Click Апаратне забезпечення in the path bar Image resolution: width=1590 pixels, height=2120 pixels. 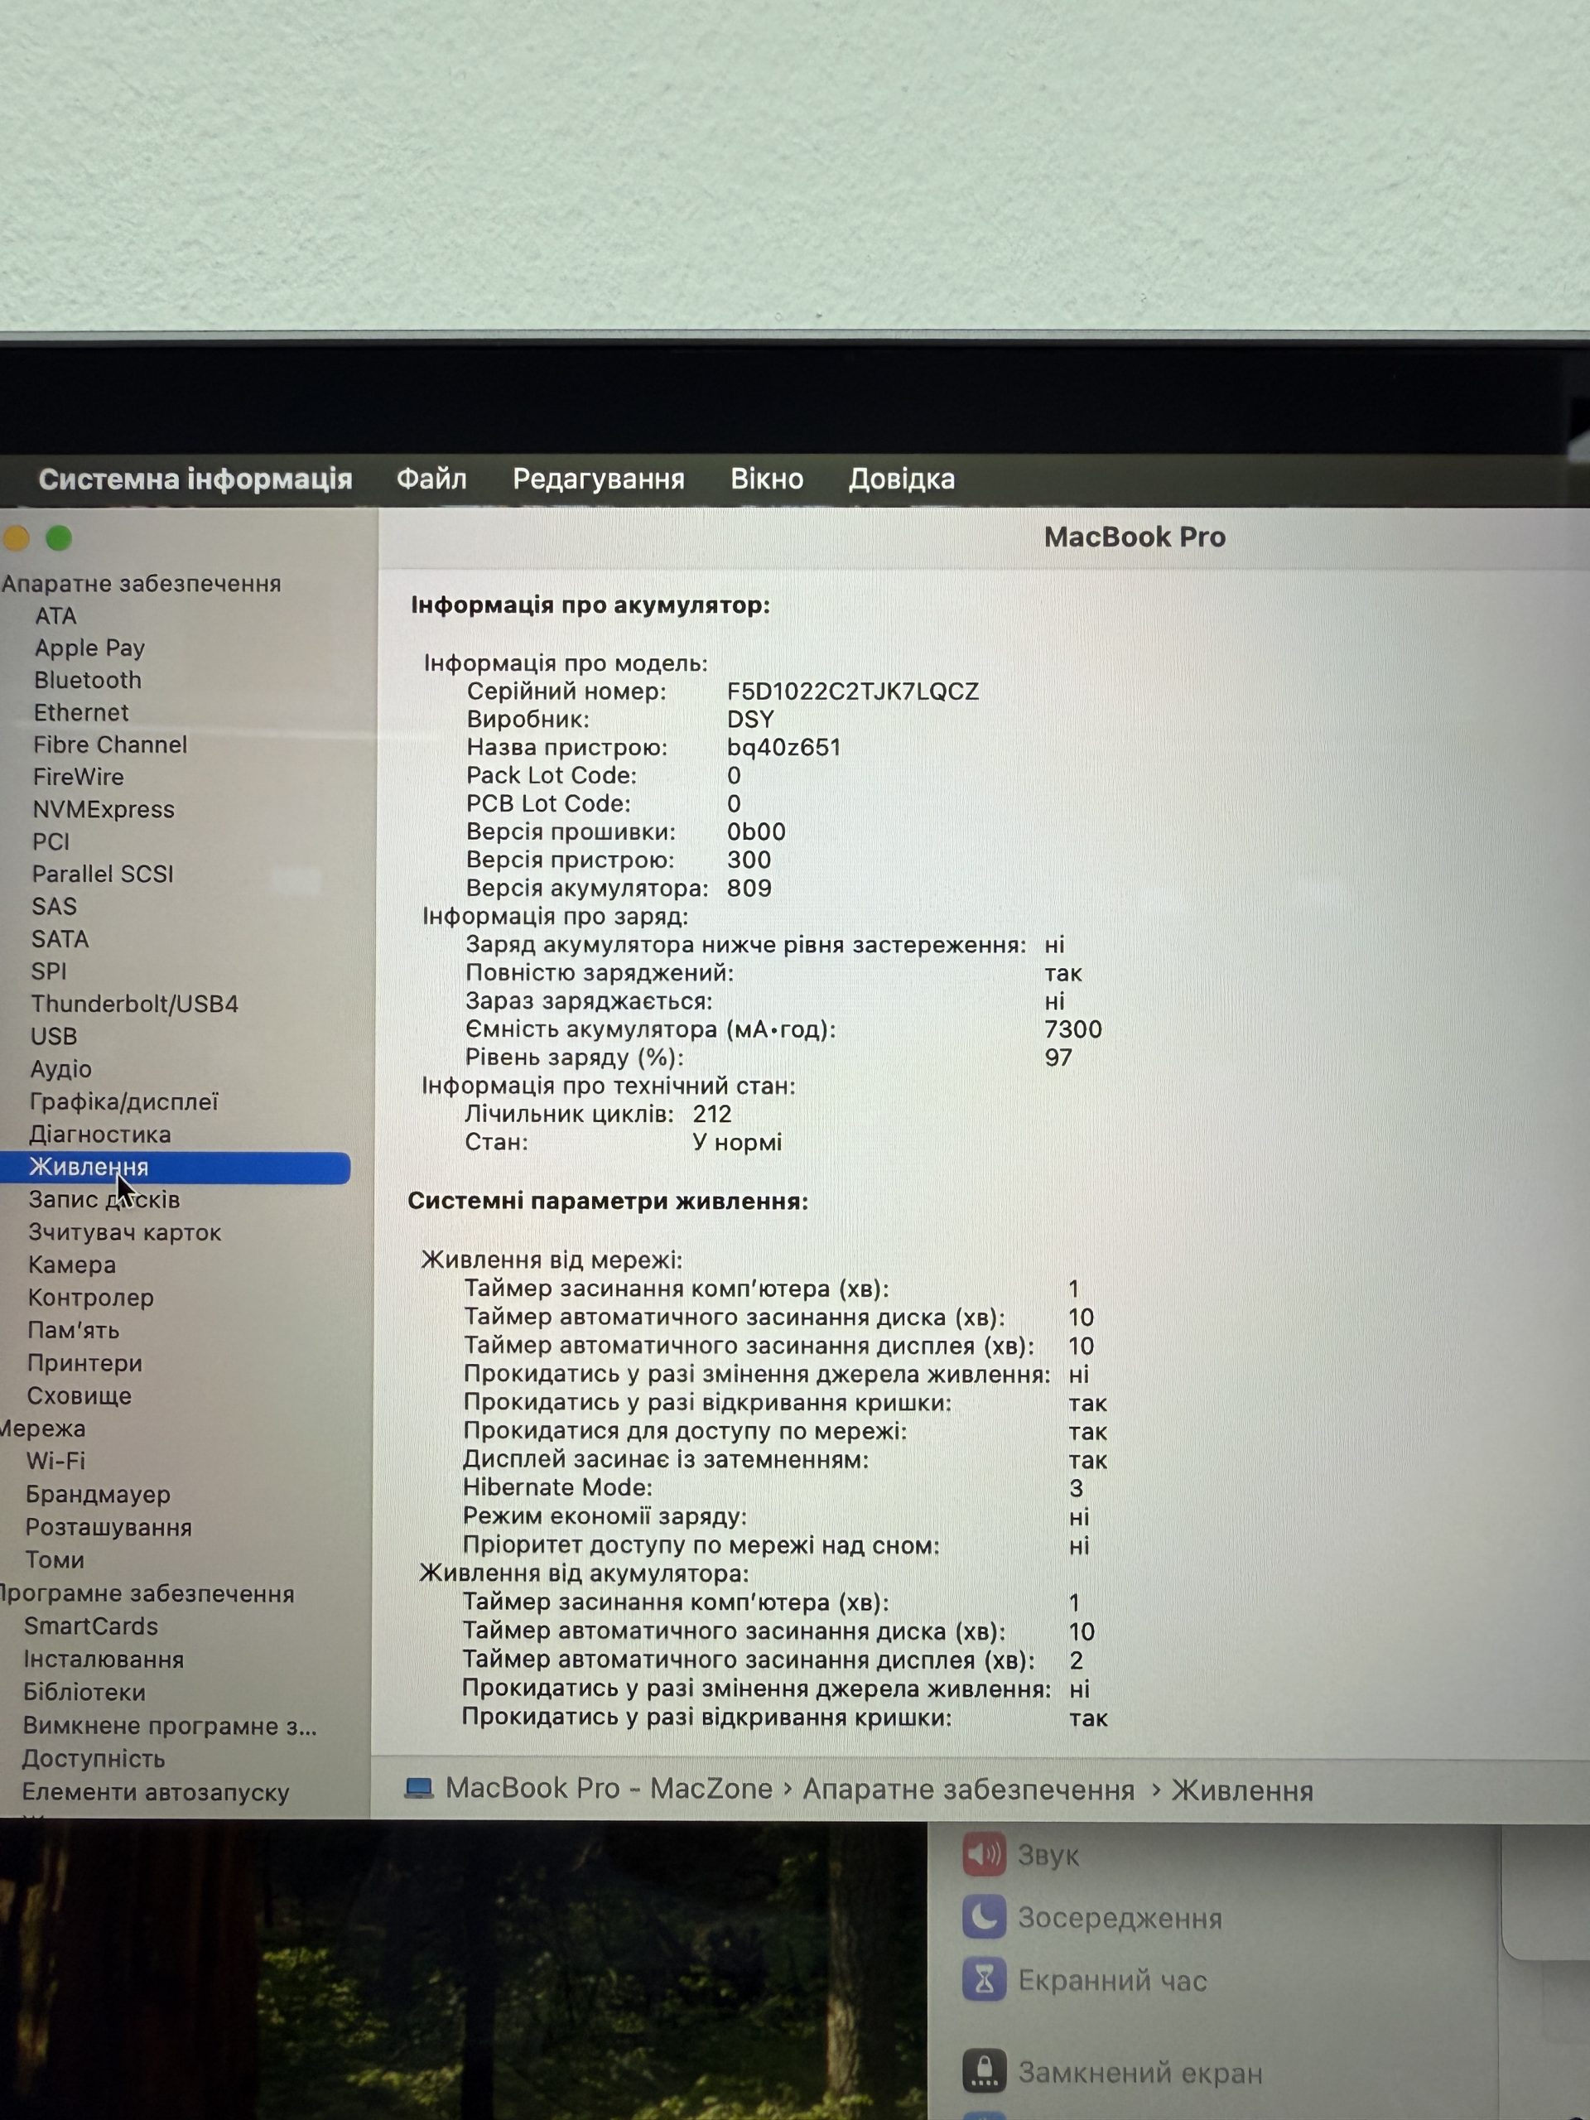pyautogui.click(x=968, y=1790)
